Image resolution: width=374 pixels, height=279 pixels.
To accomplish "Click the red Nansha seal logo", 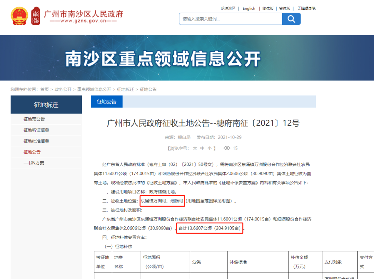I will (x=36, y=16).
